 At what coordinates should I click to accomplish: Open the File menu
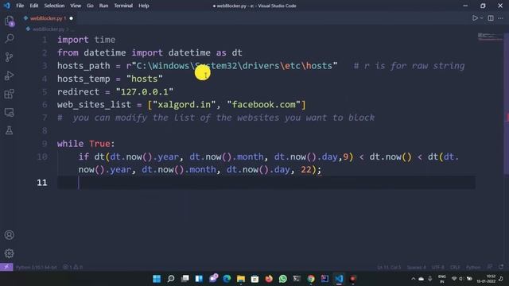[20, 6]
